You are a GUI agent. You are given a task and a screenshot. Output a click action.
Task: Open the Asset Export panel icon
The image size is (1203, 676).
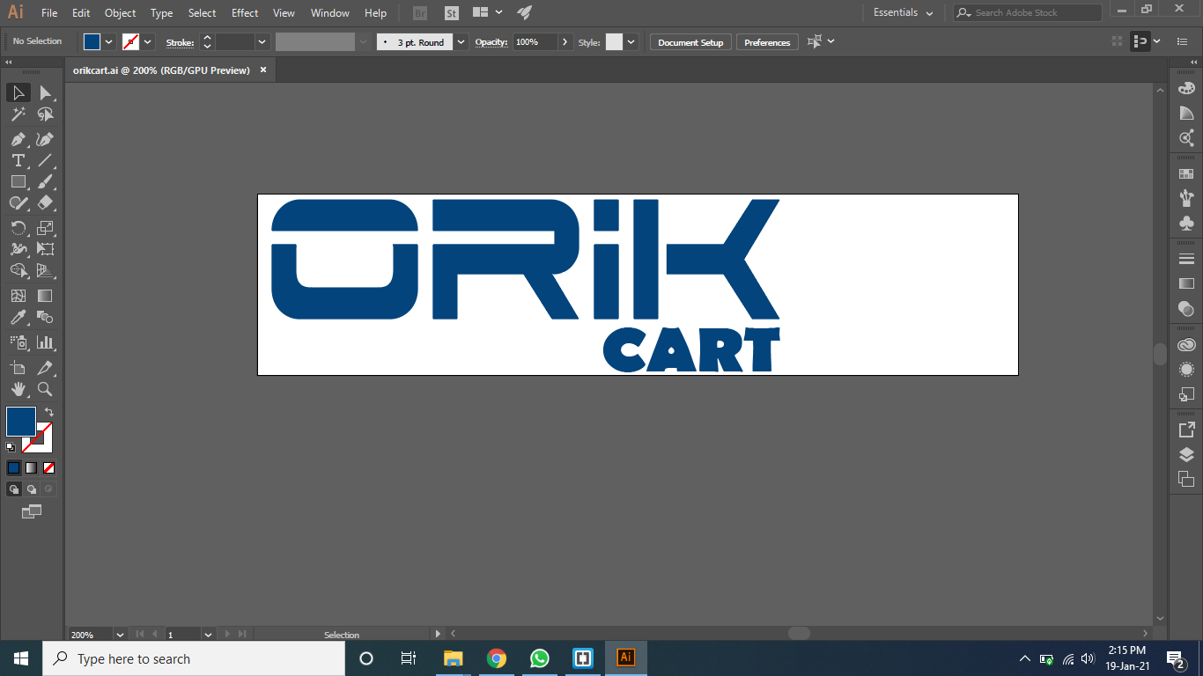coord(1186,430)
